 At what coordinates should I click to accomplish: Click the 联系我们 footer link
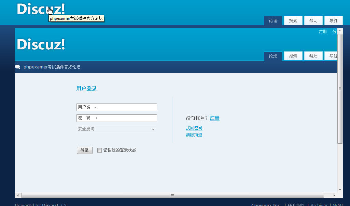[x=296, y=205]
